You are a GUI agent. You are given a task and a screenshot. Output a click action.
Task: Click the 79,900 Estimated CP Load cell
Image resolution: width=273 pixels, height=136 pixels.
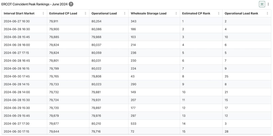pos(54,29)
